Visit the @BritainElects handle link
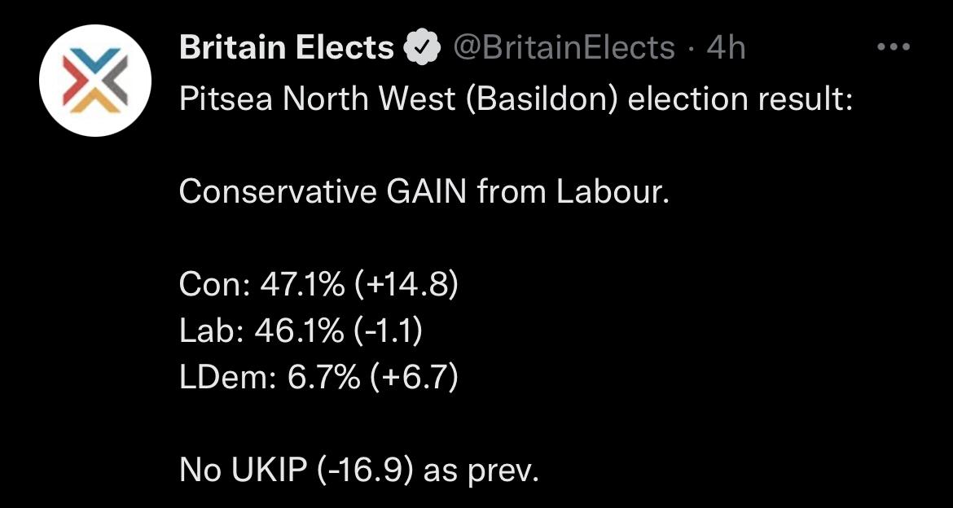953x508 pixels. coord(564,48)
